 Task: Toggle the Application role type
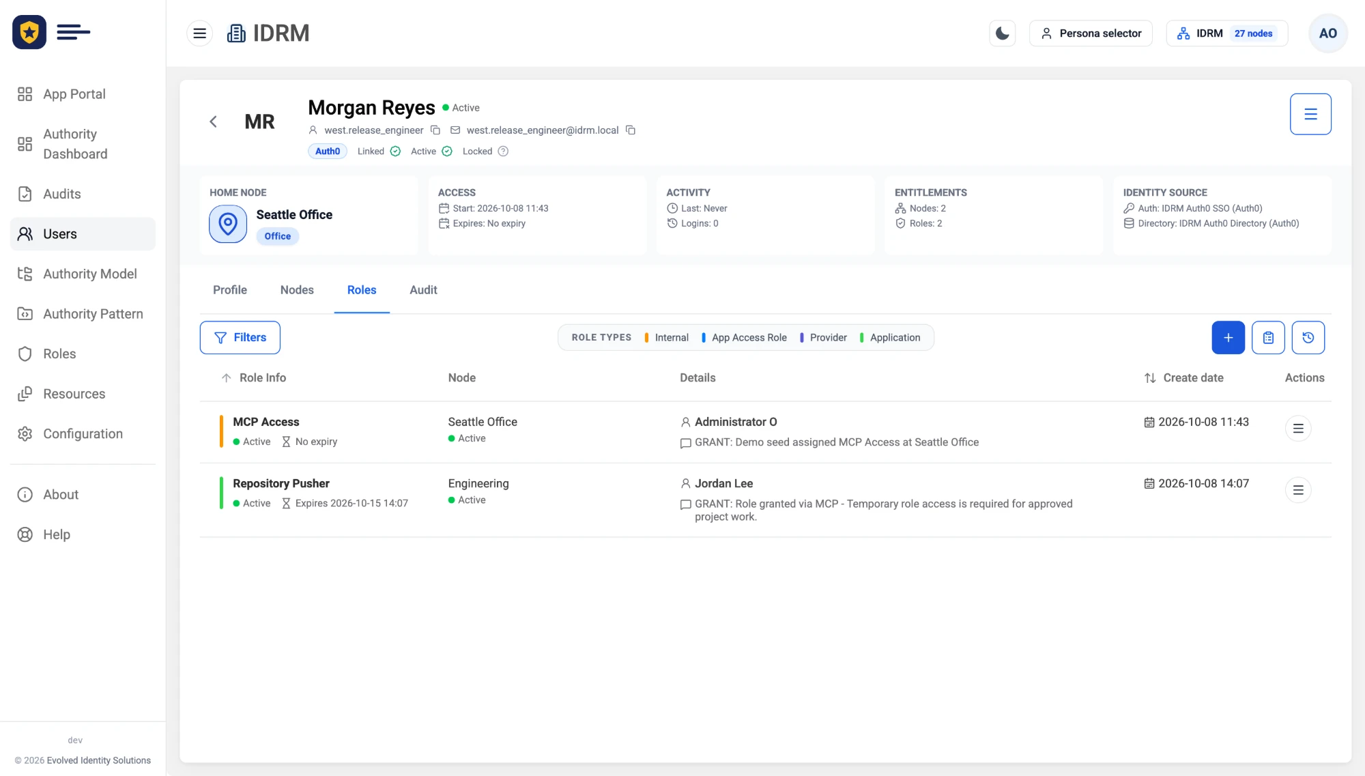pos(890,338)
